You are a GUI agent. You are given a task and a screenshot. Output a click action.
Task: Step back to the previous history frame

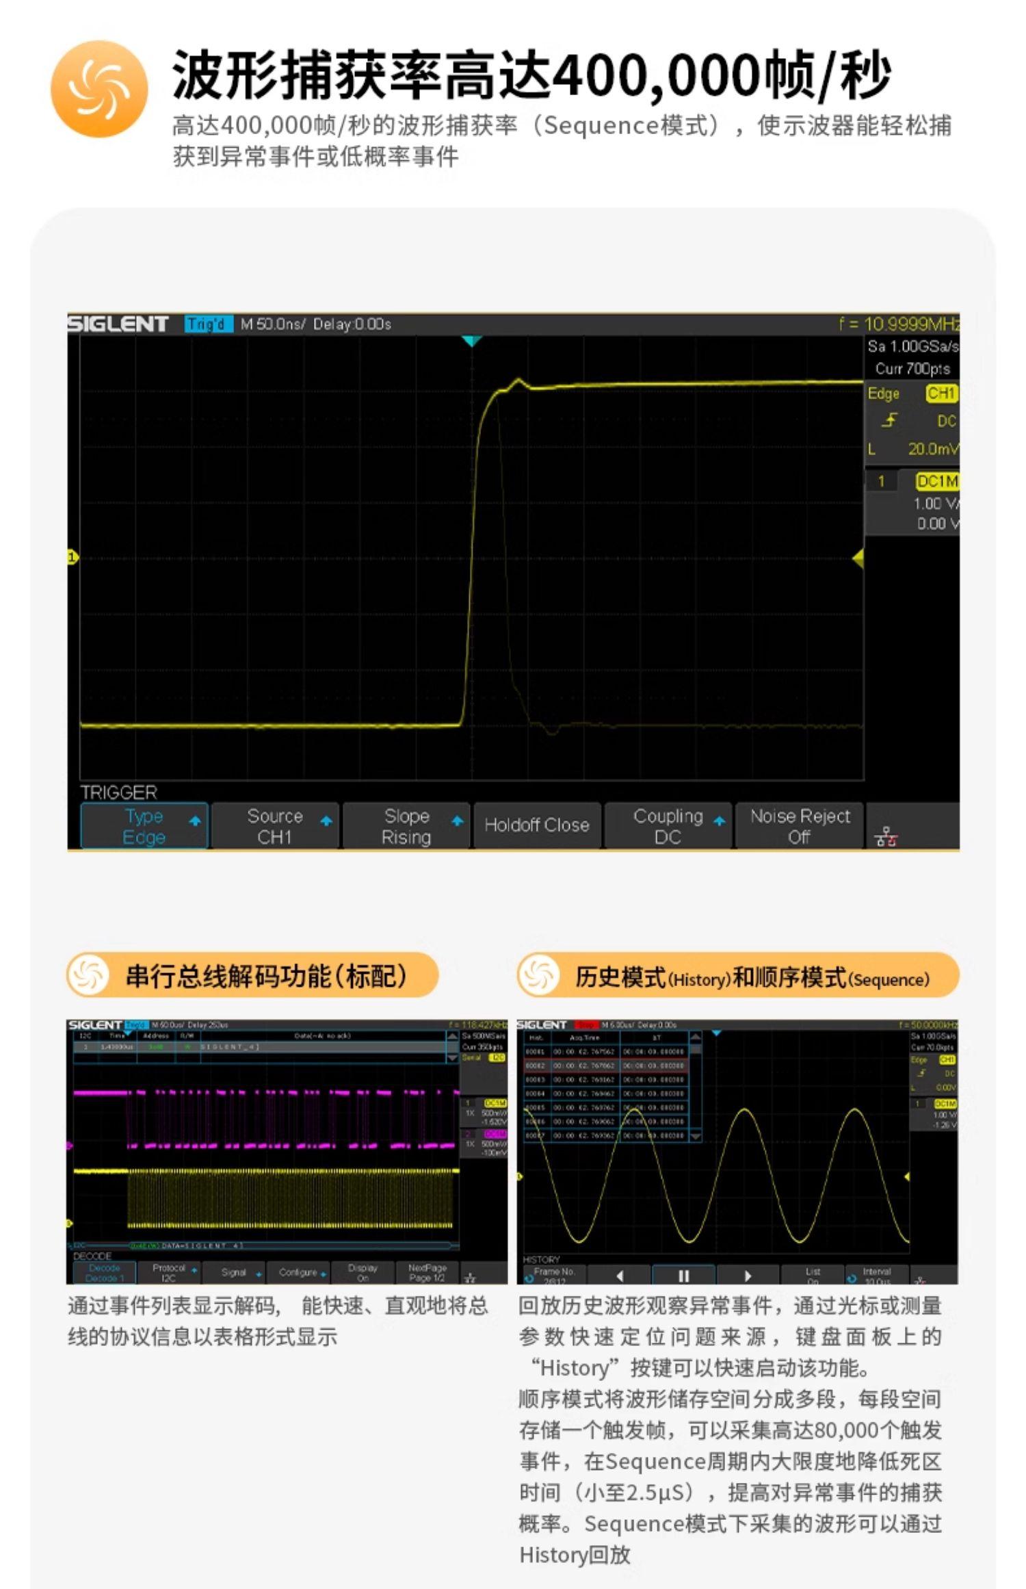point(620,1276)
